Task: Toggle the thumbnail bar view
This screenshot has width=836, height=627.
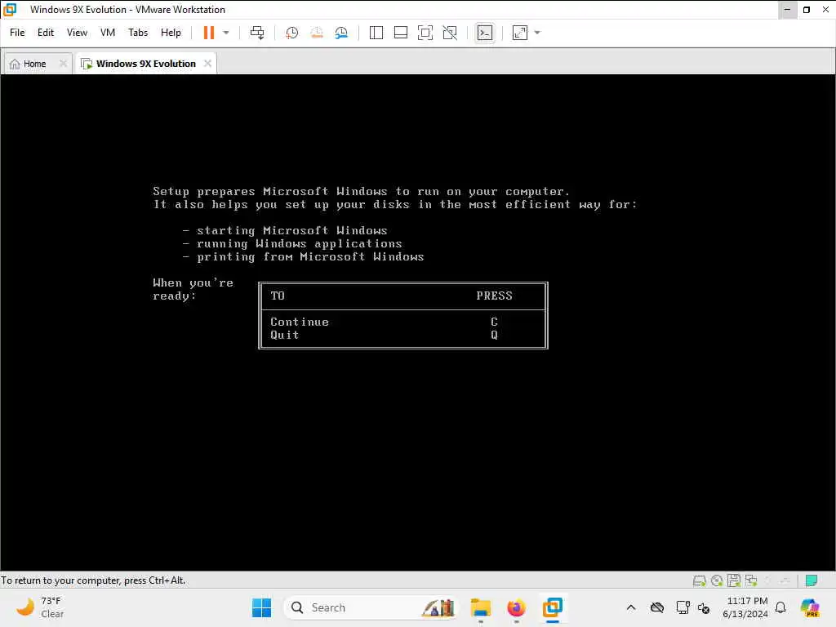Action: click(400, 33)
